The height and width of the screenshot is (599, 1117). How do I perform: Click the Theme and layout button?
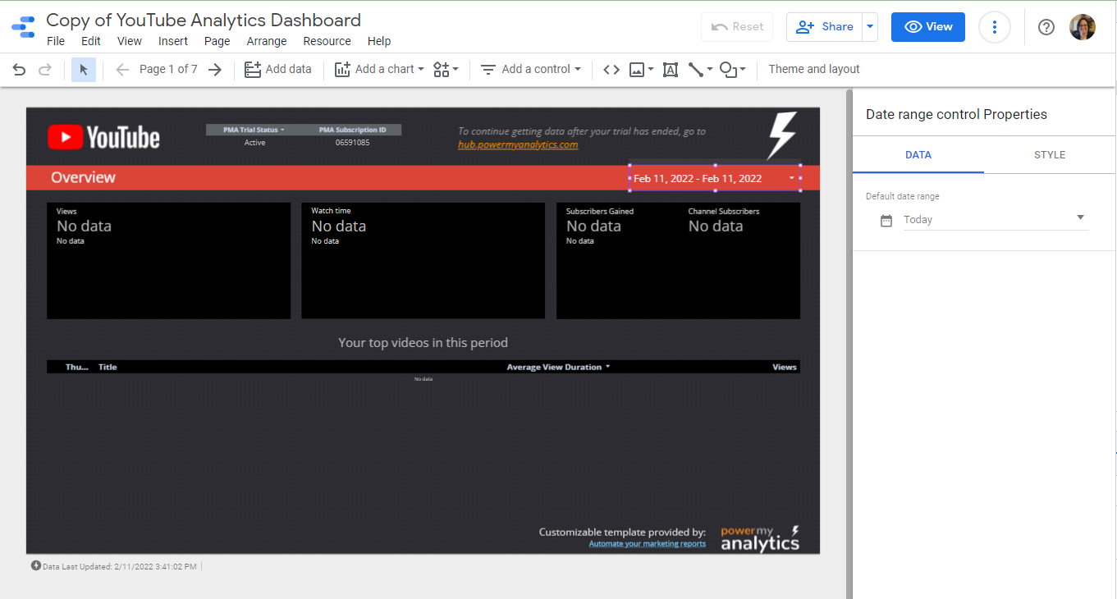point(813,70)
